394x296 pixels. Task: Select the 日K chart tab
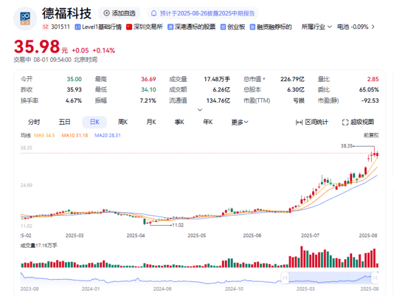[x=95, y=122]
